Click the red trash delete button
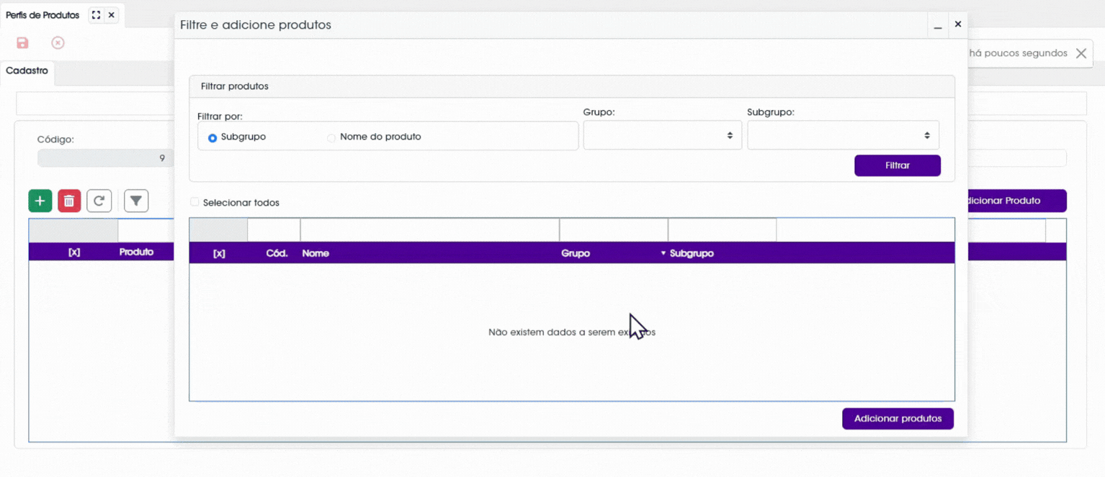This screenshot has height=477, width=1105. [69, 201]
